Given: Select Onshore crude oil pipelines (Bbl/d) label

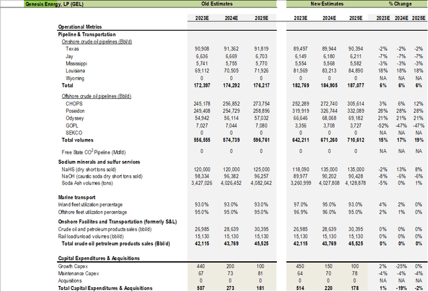Looking at the screenshot, I should click(97, 41).
